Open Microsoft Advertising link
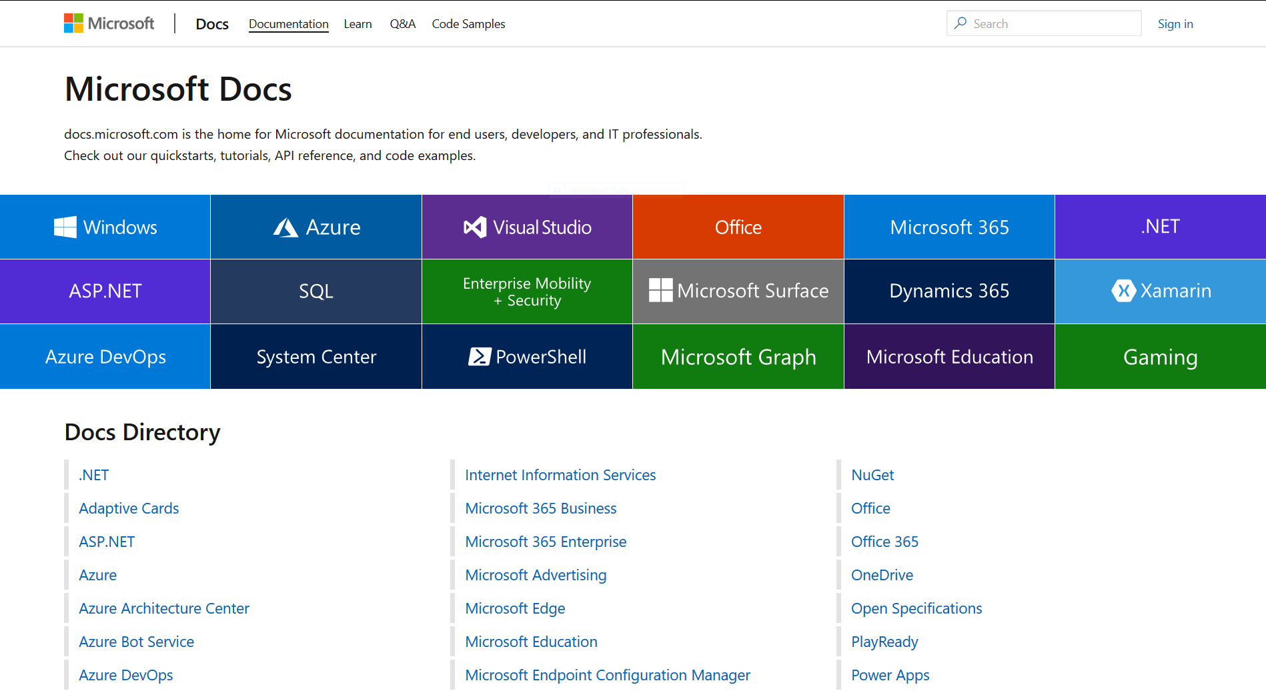 (x=536, y=575)
